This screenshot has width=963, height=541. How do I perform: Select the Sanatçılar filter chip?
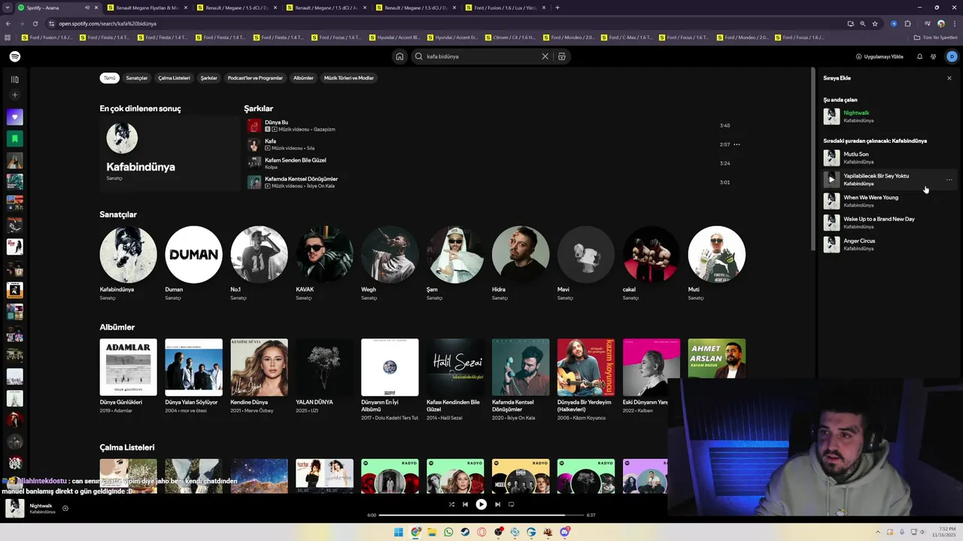coord(137,78)
